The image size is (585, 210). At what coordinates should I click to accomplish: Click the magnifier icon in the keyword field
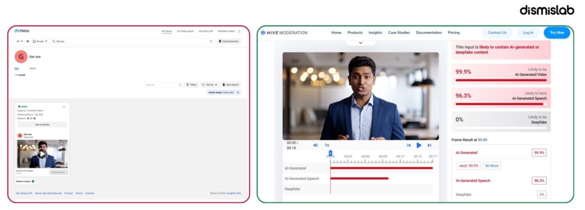tap(180, 85)
